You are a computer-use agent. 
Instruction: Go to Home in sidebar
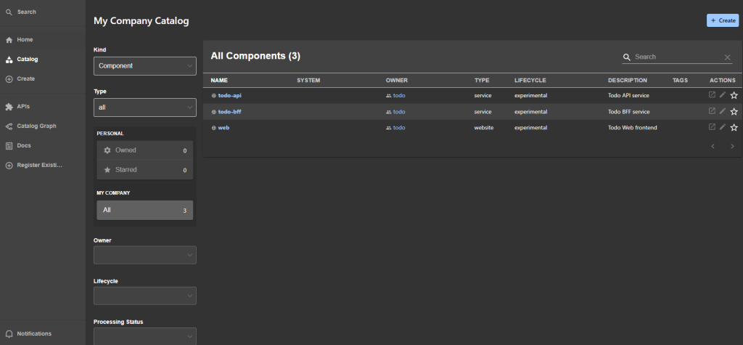click(43, 40)
